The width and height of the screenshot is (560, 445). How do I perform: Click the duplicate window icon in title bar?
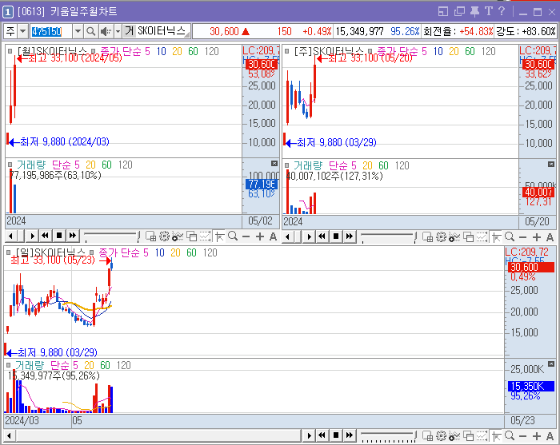coord(459,12)
